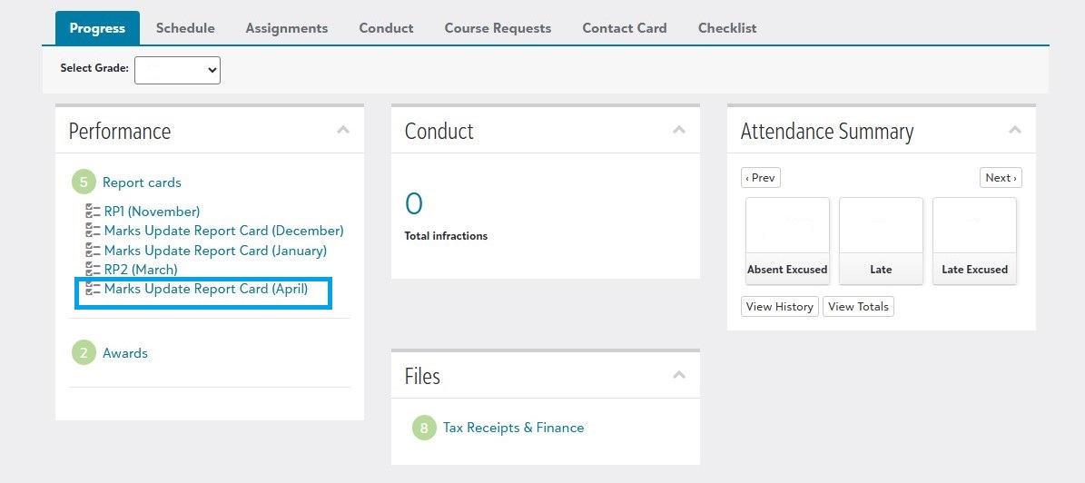Collapse the Performance panel
This screenshot has height=483, width=1085.
(343, 130)
